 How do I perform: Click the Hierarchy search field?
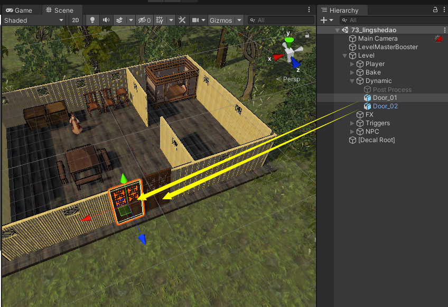point(394,20)
